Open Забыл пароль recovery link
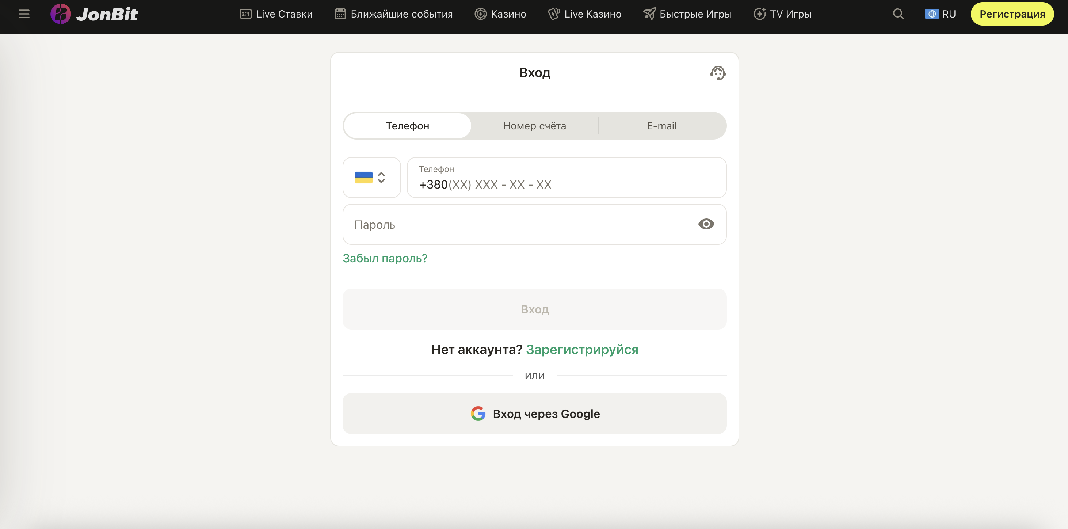 [385, 258]
